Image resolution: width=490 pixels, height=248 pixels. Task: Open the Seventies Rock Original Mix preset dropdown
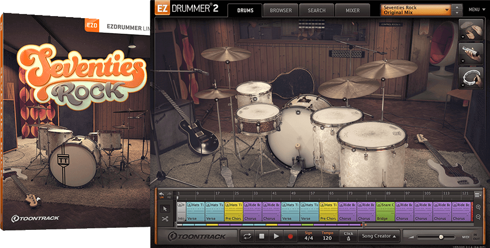click(416, 10)
